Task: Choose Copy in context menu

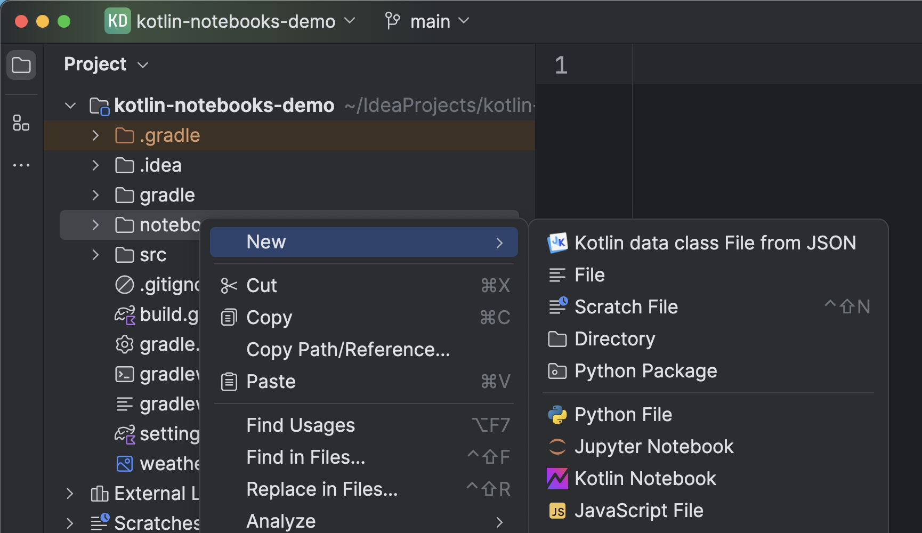Action: click(x=364, y=318)
